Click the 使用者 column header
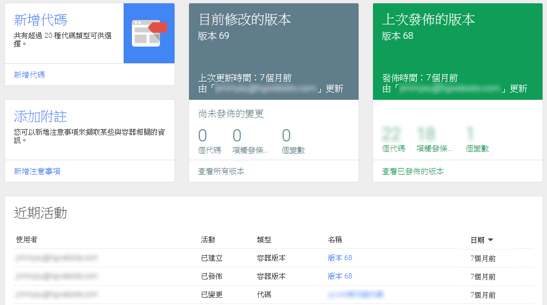Viewport: 547px width, 305px height. point(27,240)
